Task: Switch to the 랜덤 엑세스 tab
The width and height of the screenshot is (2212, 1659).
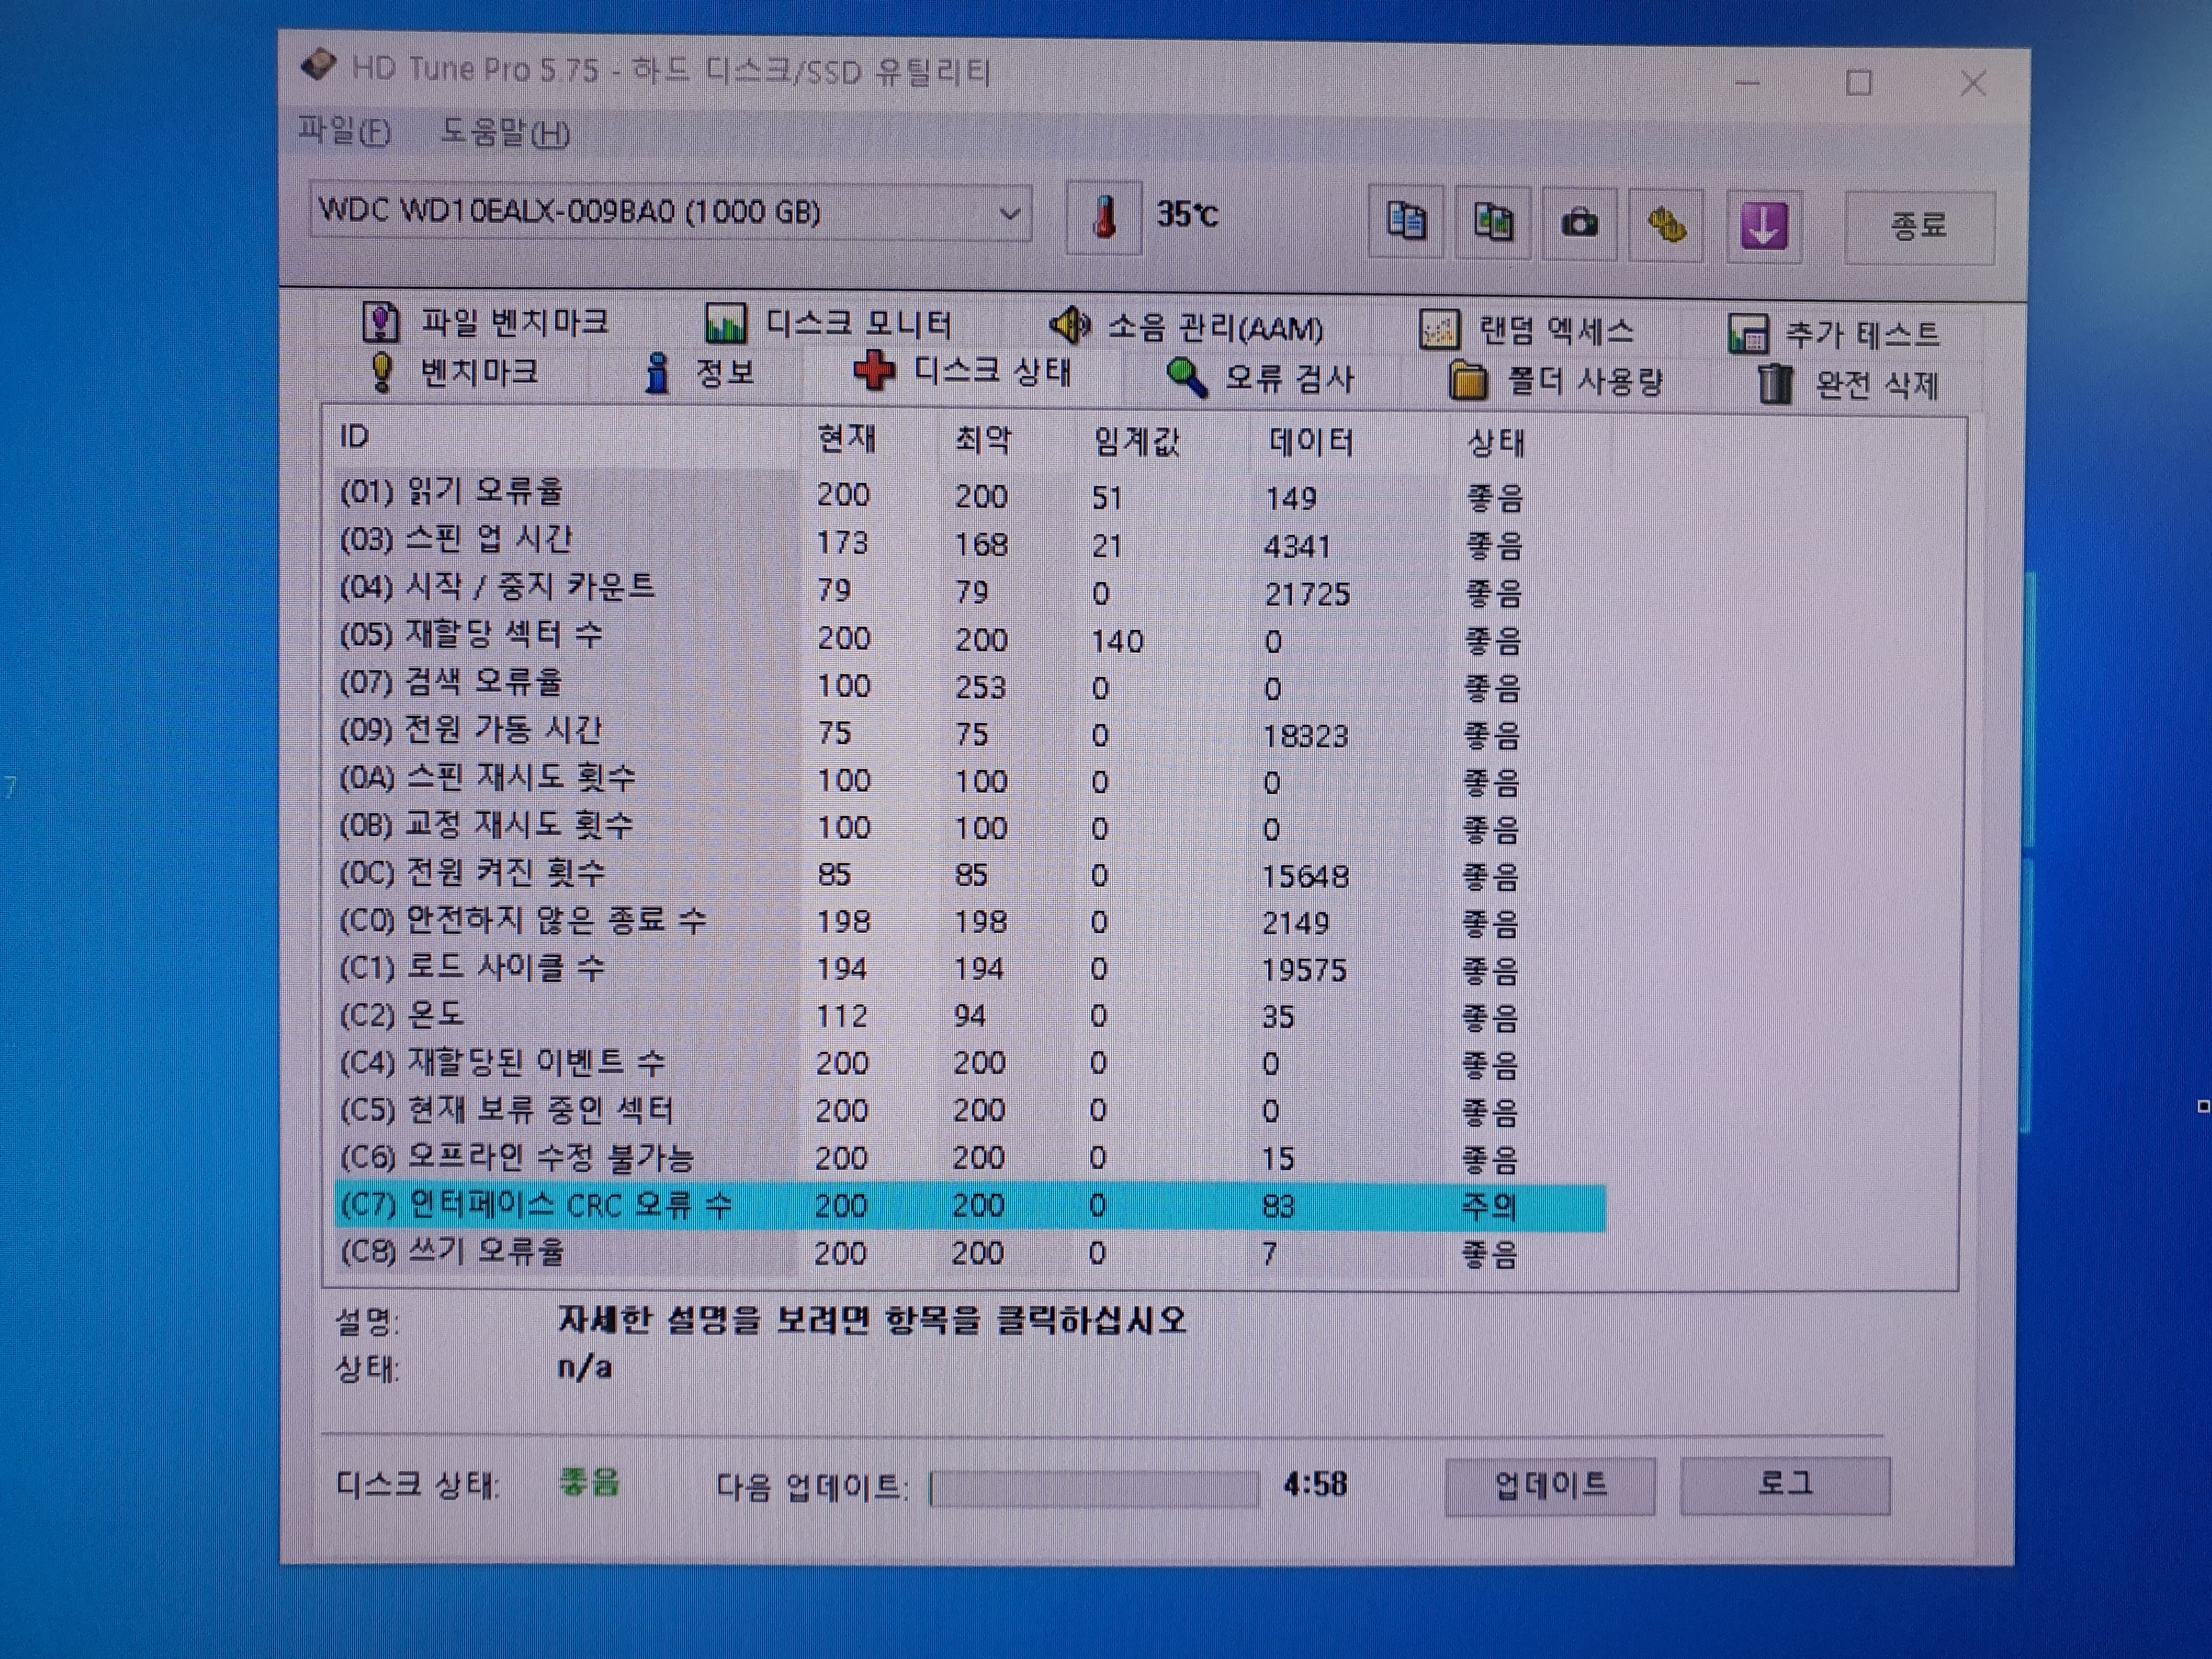Action: [x=1528, y=330]
